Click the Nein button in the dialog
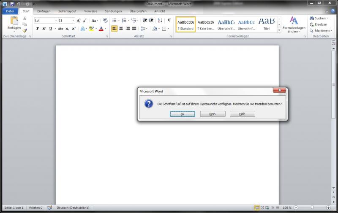The image size is (338, 213). [213, 114]
